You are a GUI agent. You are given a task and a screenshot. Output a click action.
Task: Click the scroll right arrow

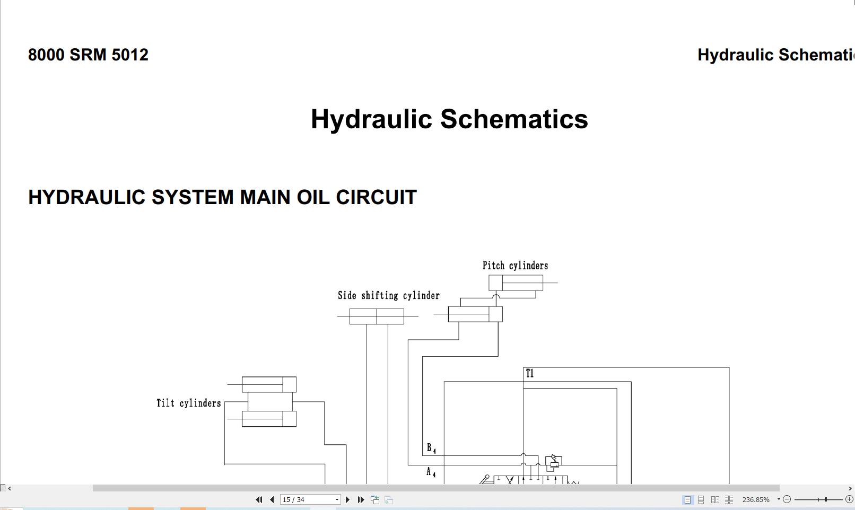[x=850, y=488]
